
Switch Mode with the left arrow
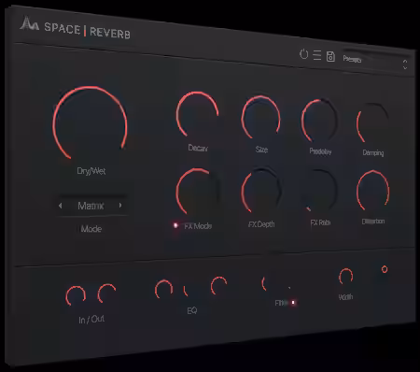[61, 206]
